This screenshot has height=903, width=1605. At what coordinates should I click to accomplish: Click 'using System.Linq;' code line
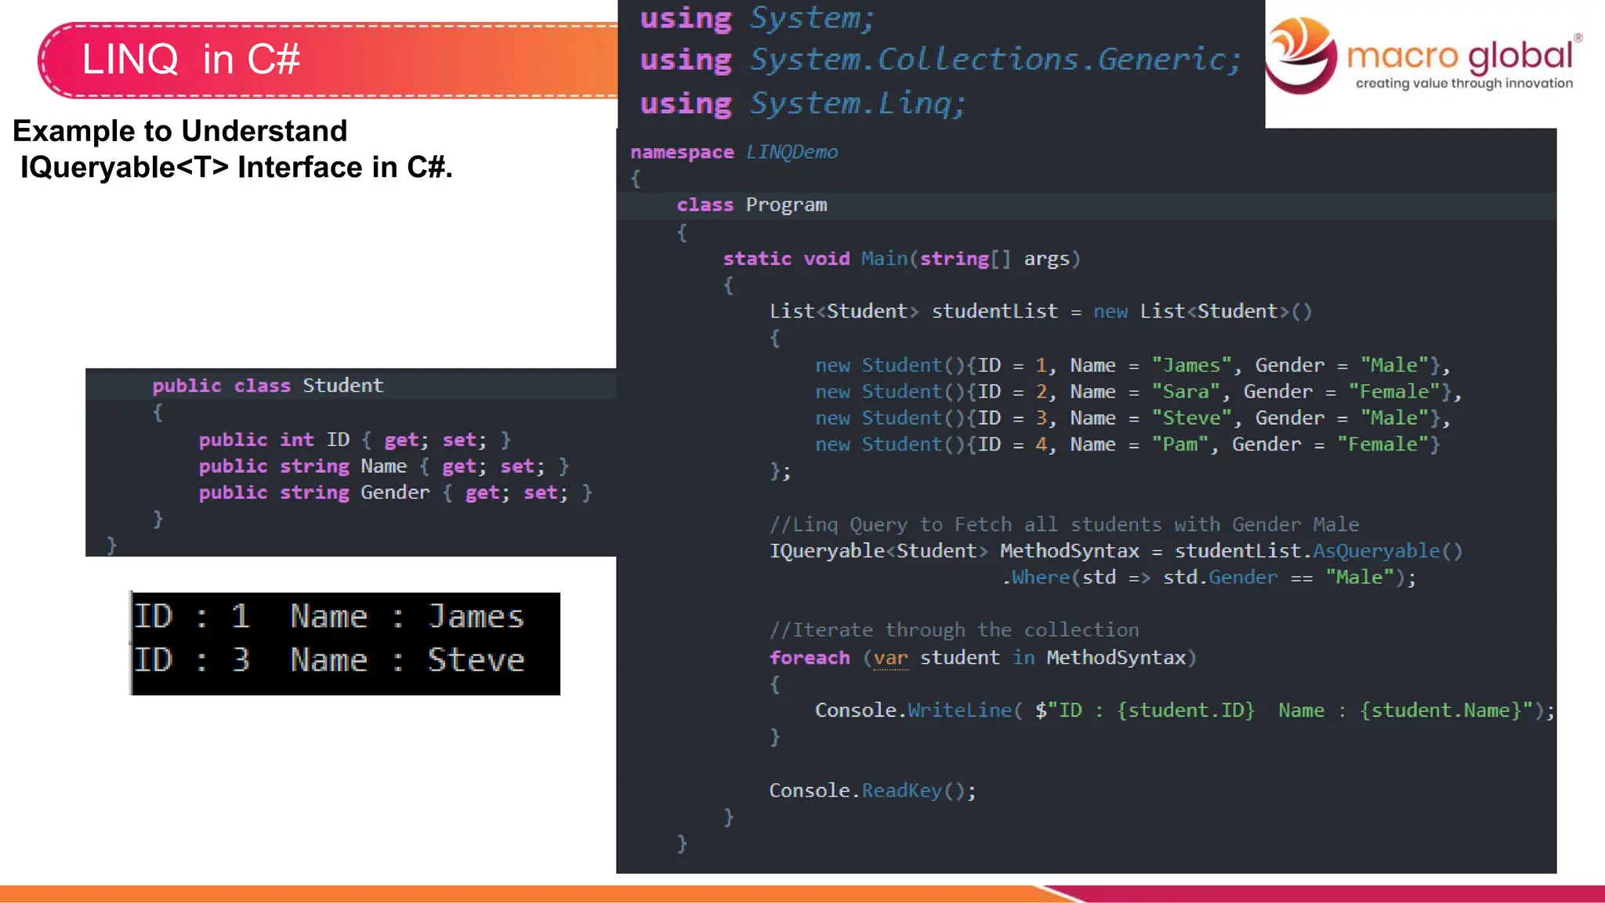click(803, 103)
